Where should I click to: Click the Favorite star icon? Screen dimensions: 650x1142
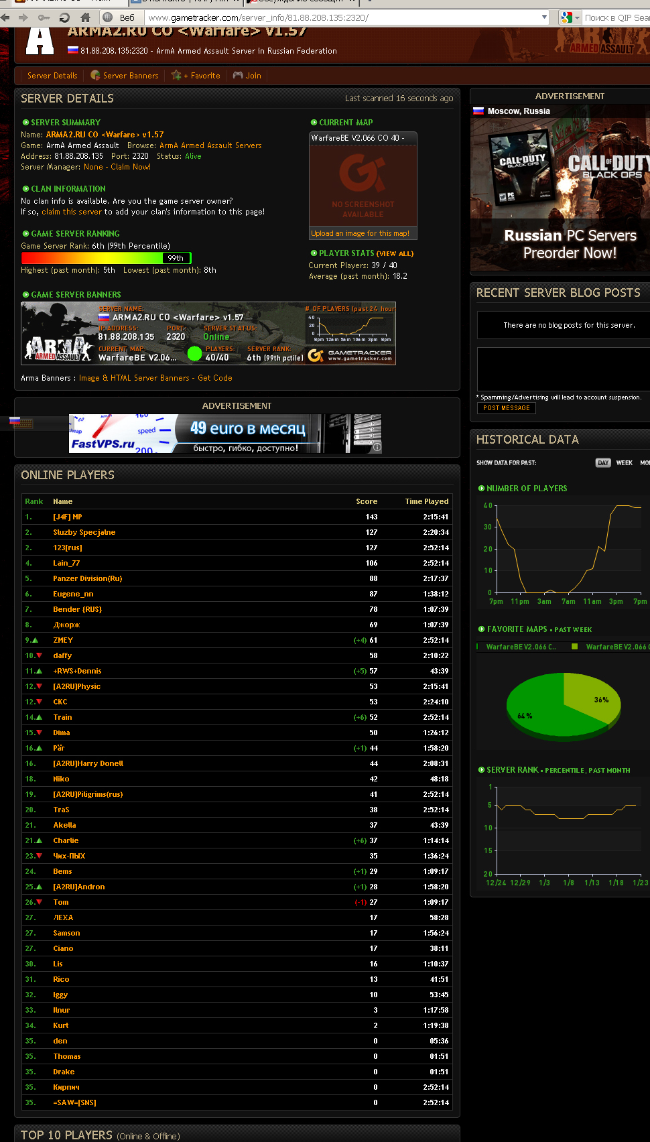tap(176, 75)
